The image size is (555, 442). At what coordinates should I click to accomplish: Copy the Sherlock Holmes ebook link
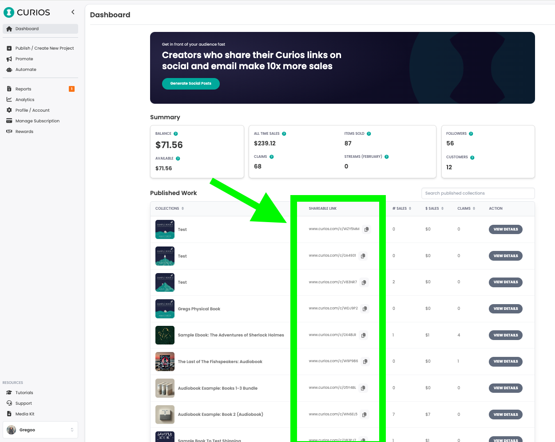[x=363, y=335]
